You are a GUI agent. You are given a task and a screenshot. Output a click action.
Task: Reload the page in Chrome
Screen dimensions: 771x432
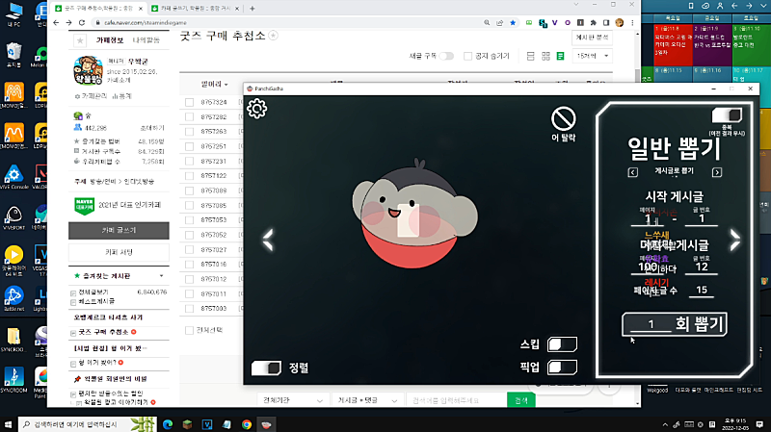point(82,22)
